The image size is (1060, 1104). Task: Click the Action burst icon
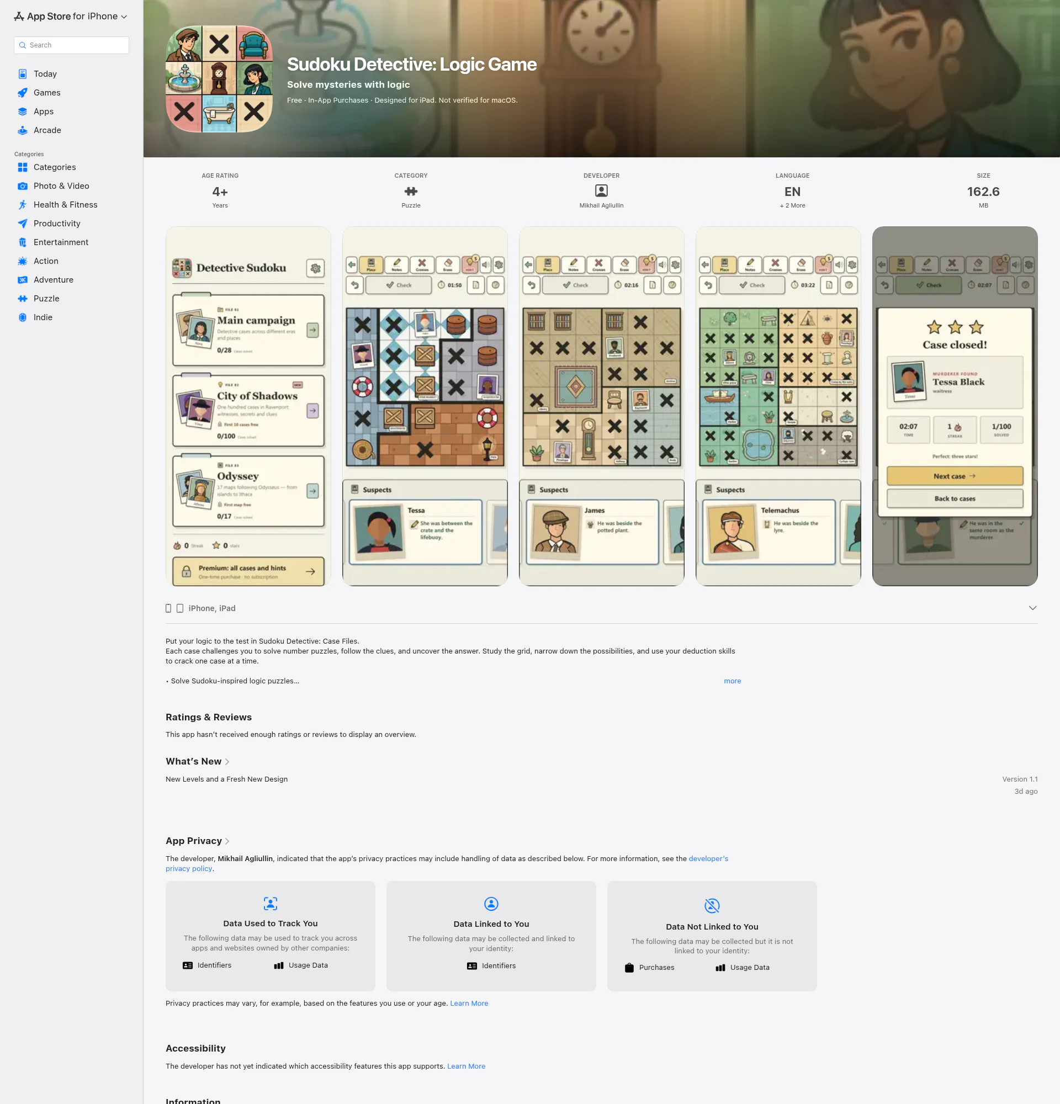click(x=23, y=261)
